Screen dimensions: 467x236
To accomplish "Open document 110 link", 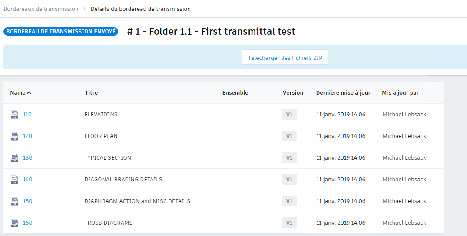I will [27, 115].
